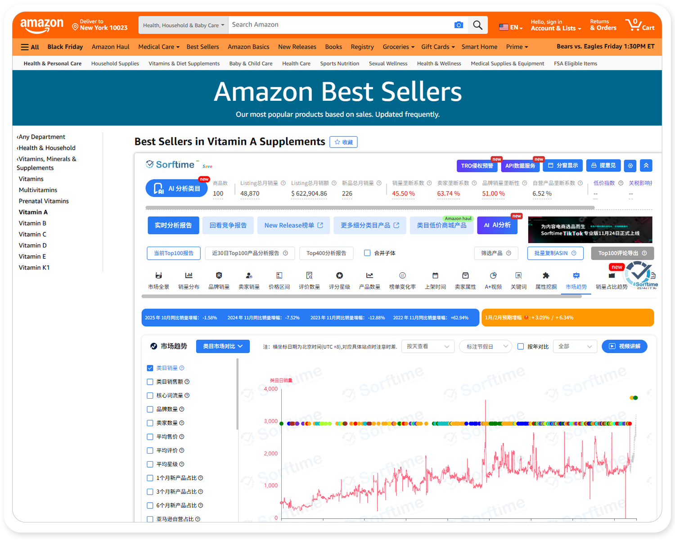Click the 视频讲解 video button

point(624,346)
